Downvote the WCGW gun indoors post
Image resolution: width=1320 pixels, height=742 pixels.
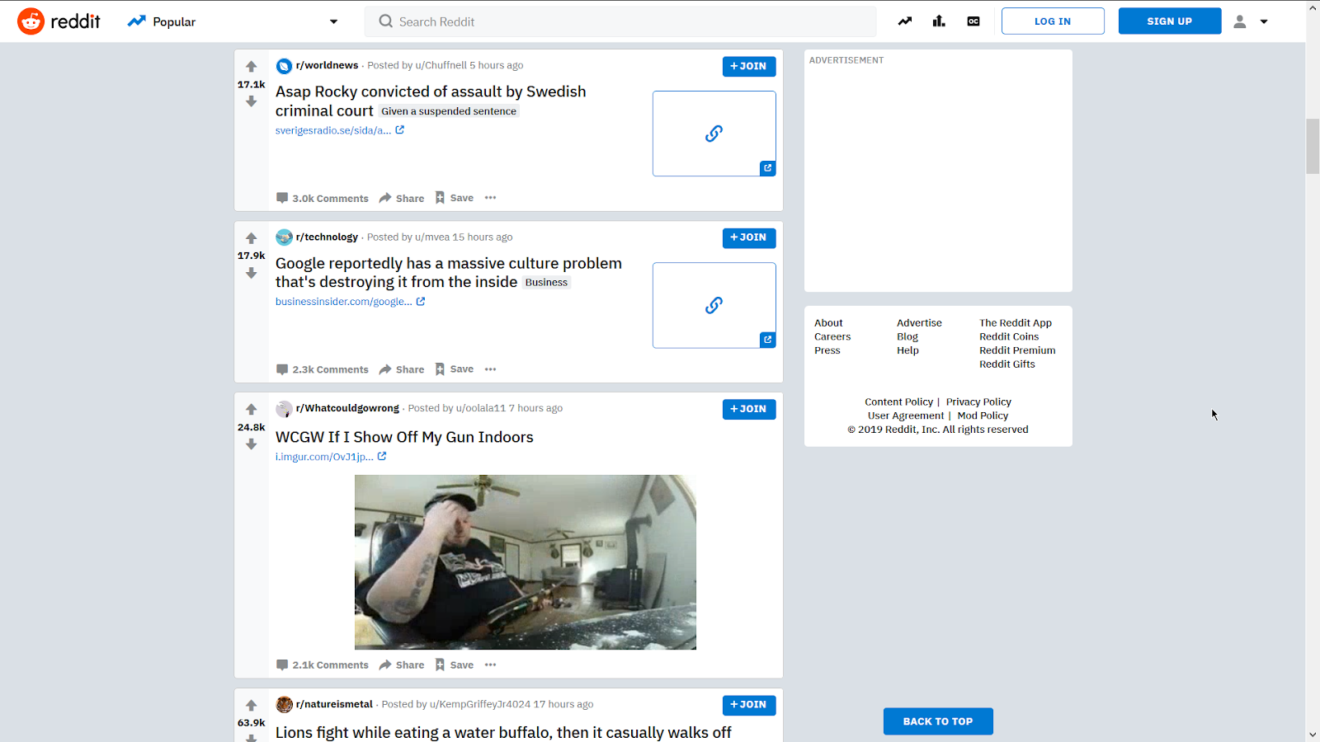[252, 444]
